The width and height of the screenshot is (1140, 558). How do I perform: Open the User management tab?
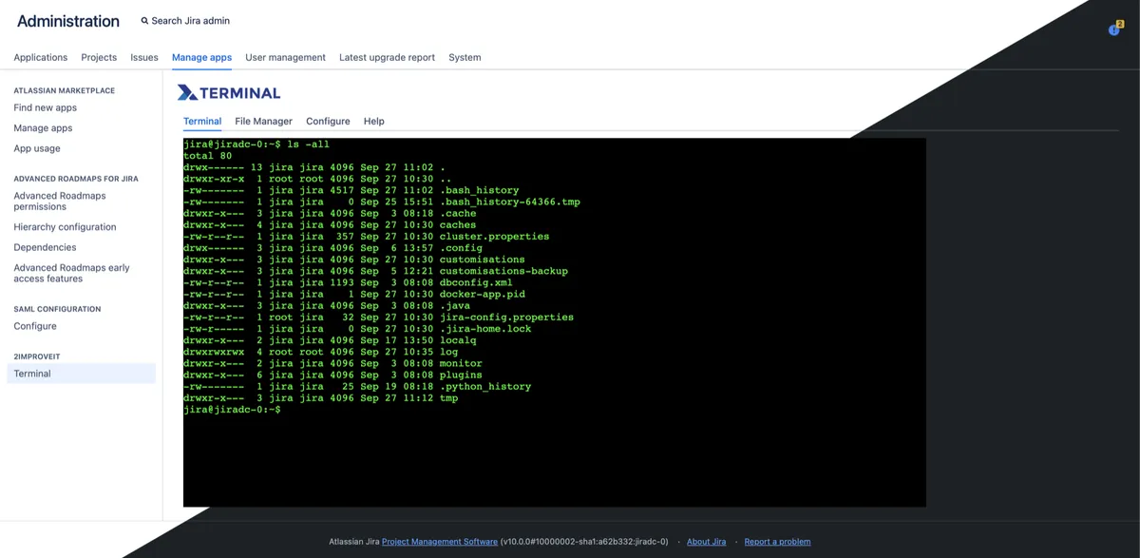click(285, 57)
